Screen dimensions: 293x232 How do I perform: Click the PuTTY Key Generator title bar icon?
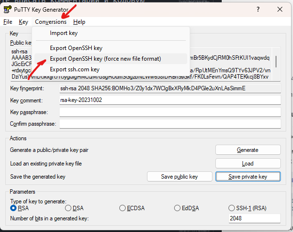[7, 10]
